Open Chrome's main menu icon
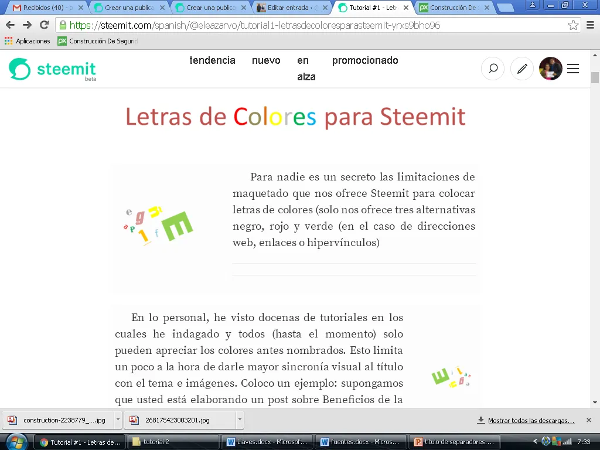The height and width of the screenshot is (450, 600). (x=591, y=25)
